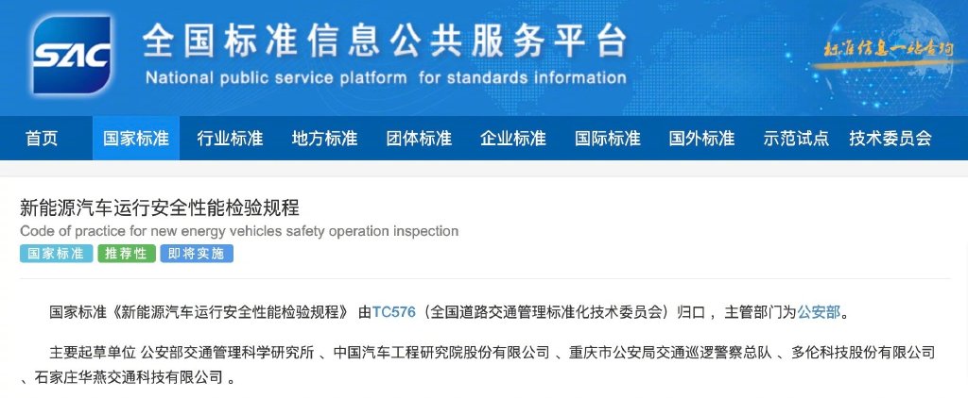Open the 首页 home menu item
The image size is (968, 398).
(42, 138)
